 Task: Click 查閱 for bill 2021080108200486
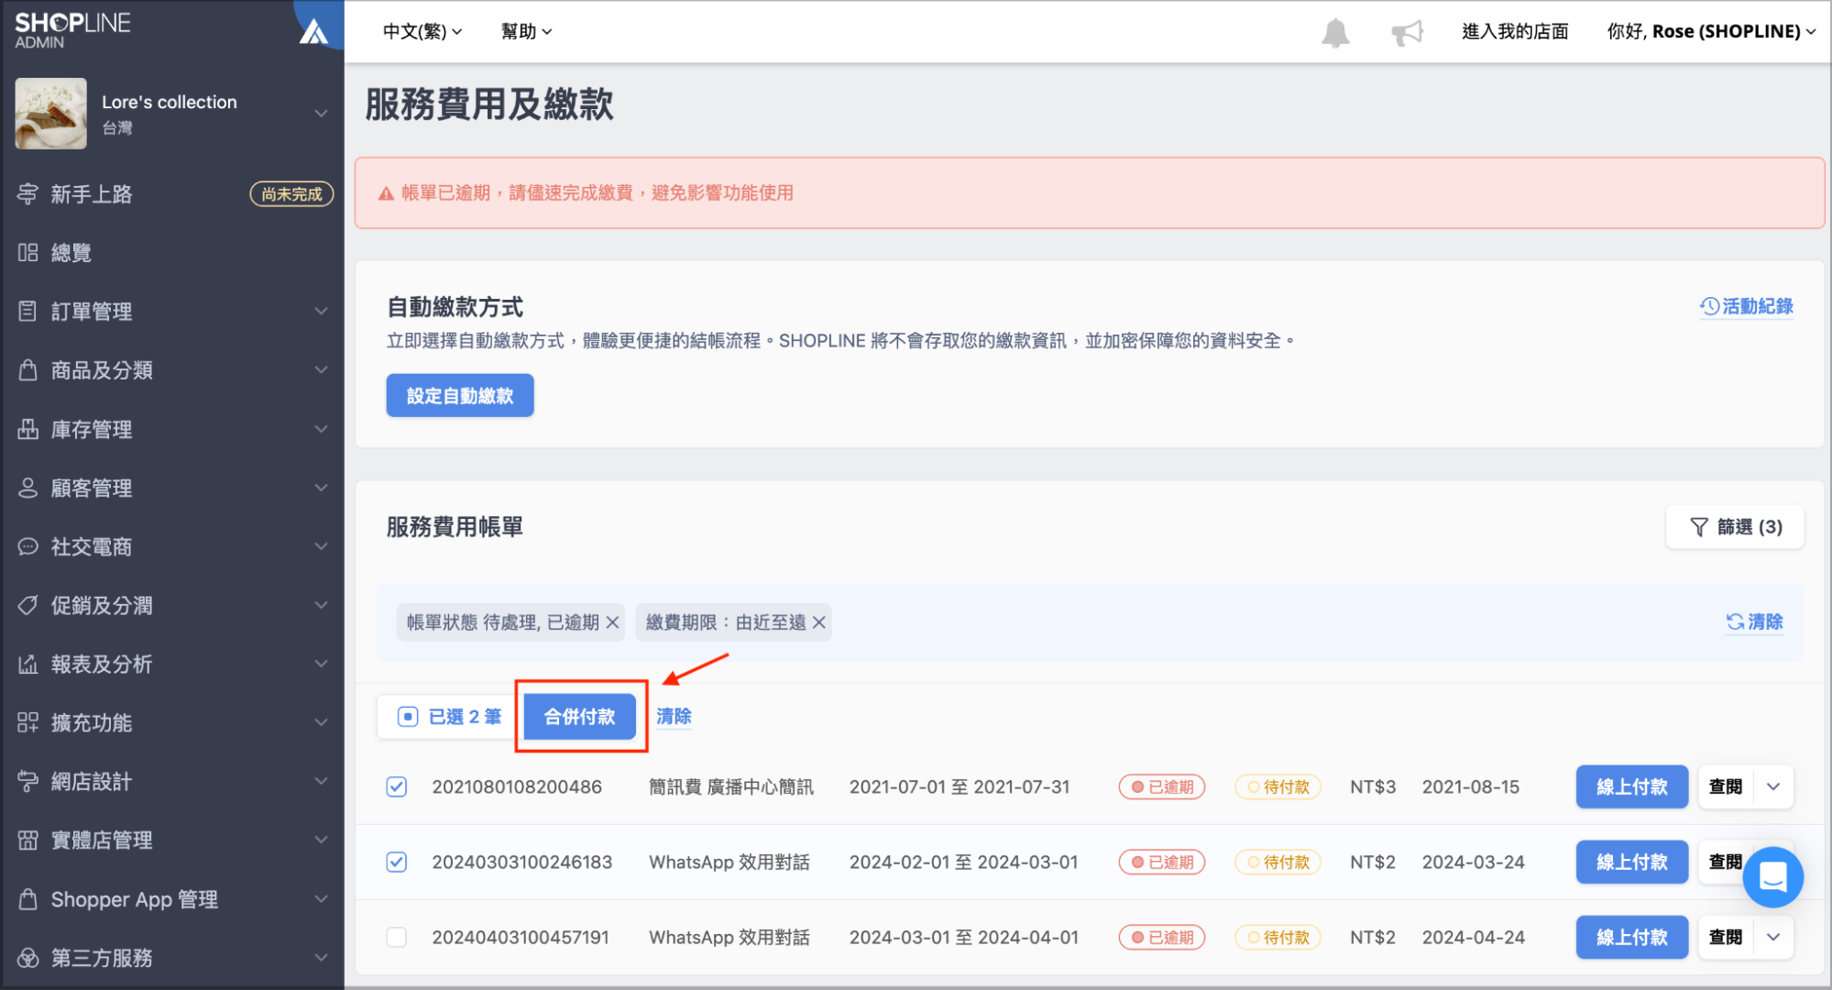click(1726, 786)
